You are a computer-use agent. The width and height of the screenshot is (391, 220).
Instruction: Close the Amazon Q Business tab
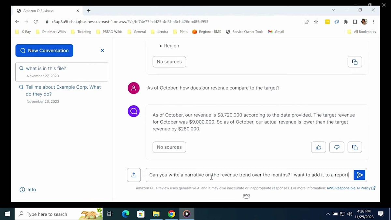click(x=78, y=11)
